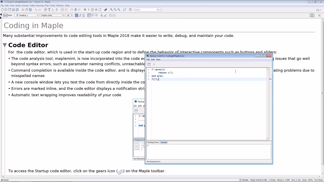Toggle underline formatting
Viewport: 324px width, 182px height.
(x=84, y=15)
